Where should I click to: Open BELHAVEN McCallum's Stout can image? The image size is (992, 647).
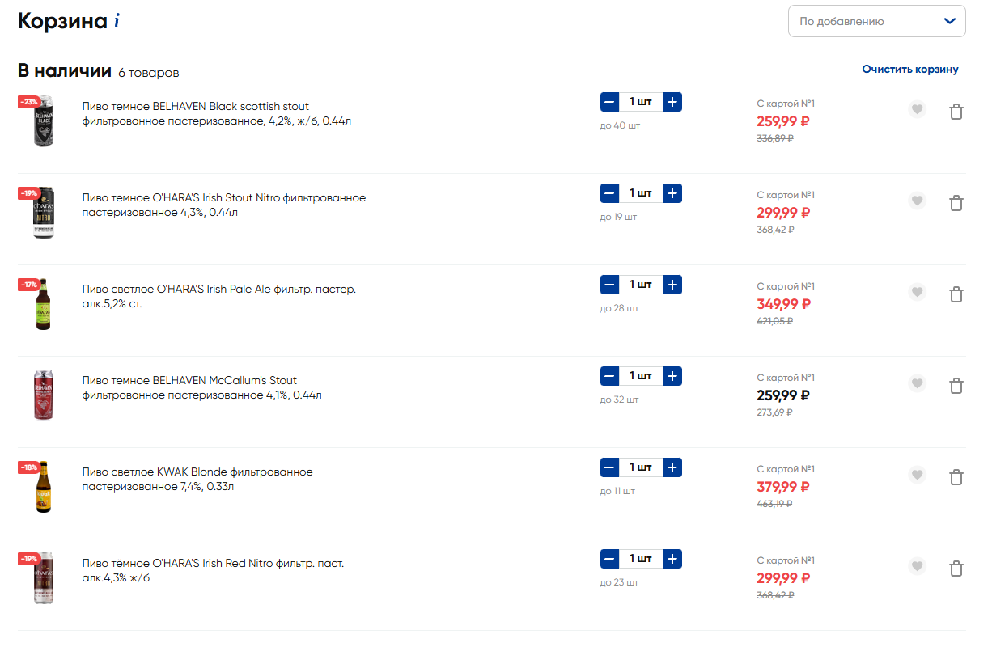(44, 395)
